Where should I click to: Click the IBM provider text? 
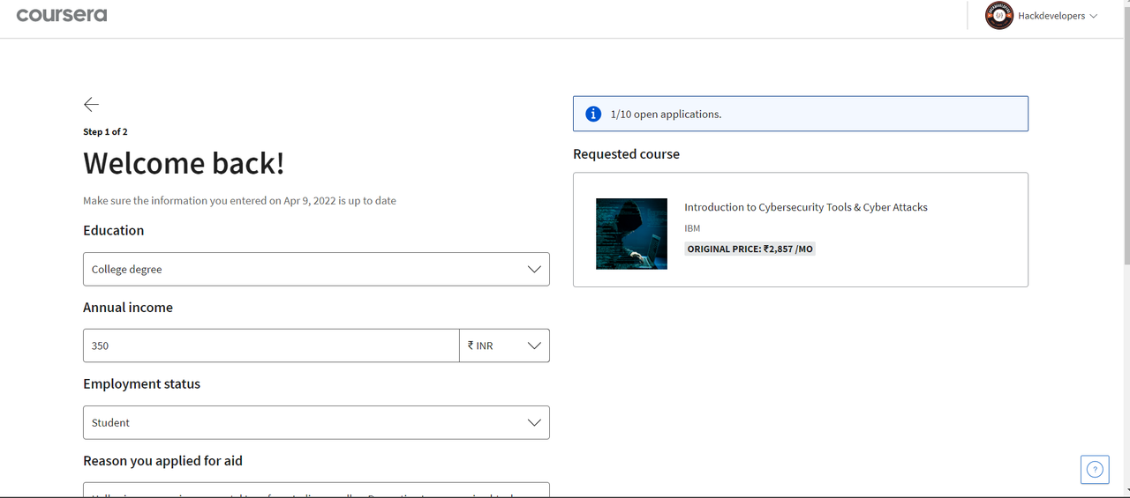692,228
